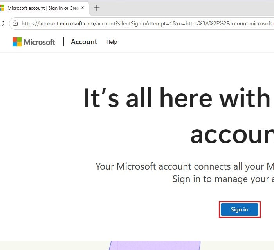Click text "Sign in to manage your"
The width and height of the screenshot is (274, 250).
(x=220, y=179)
